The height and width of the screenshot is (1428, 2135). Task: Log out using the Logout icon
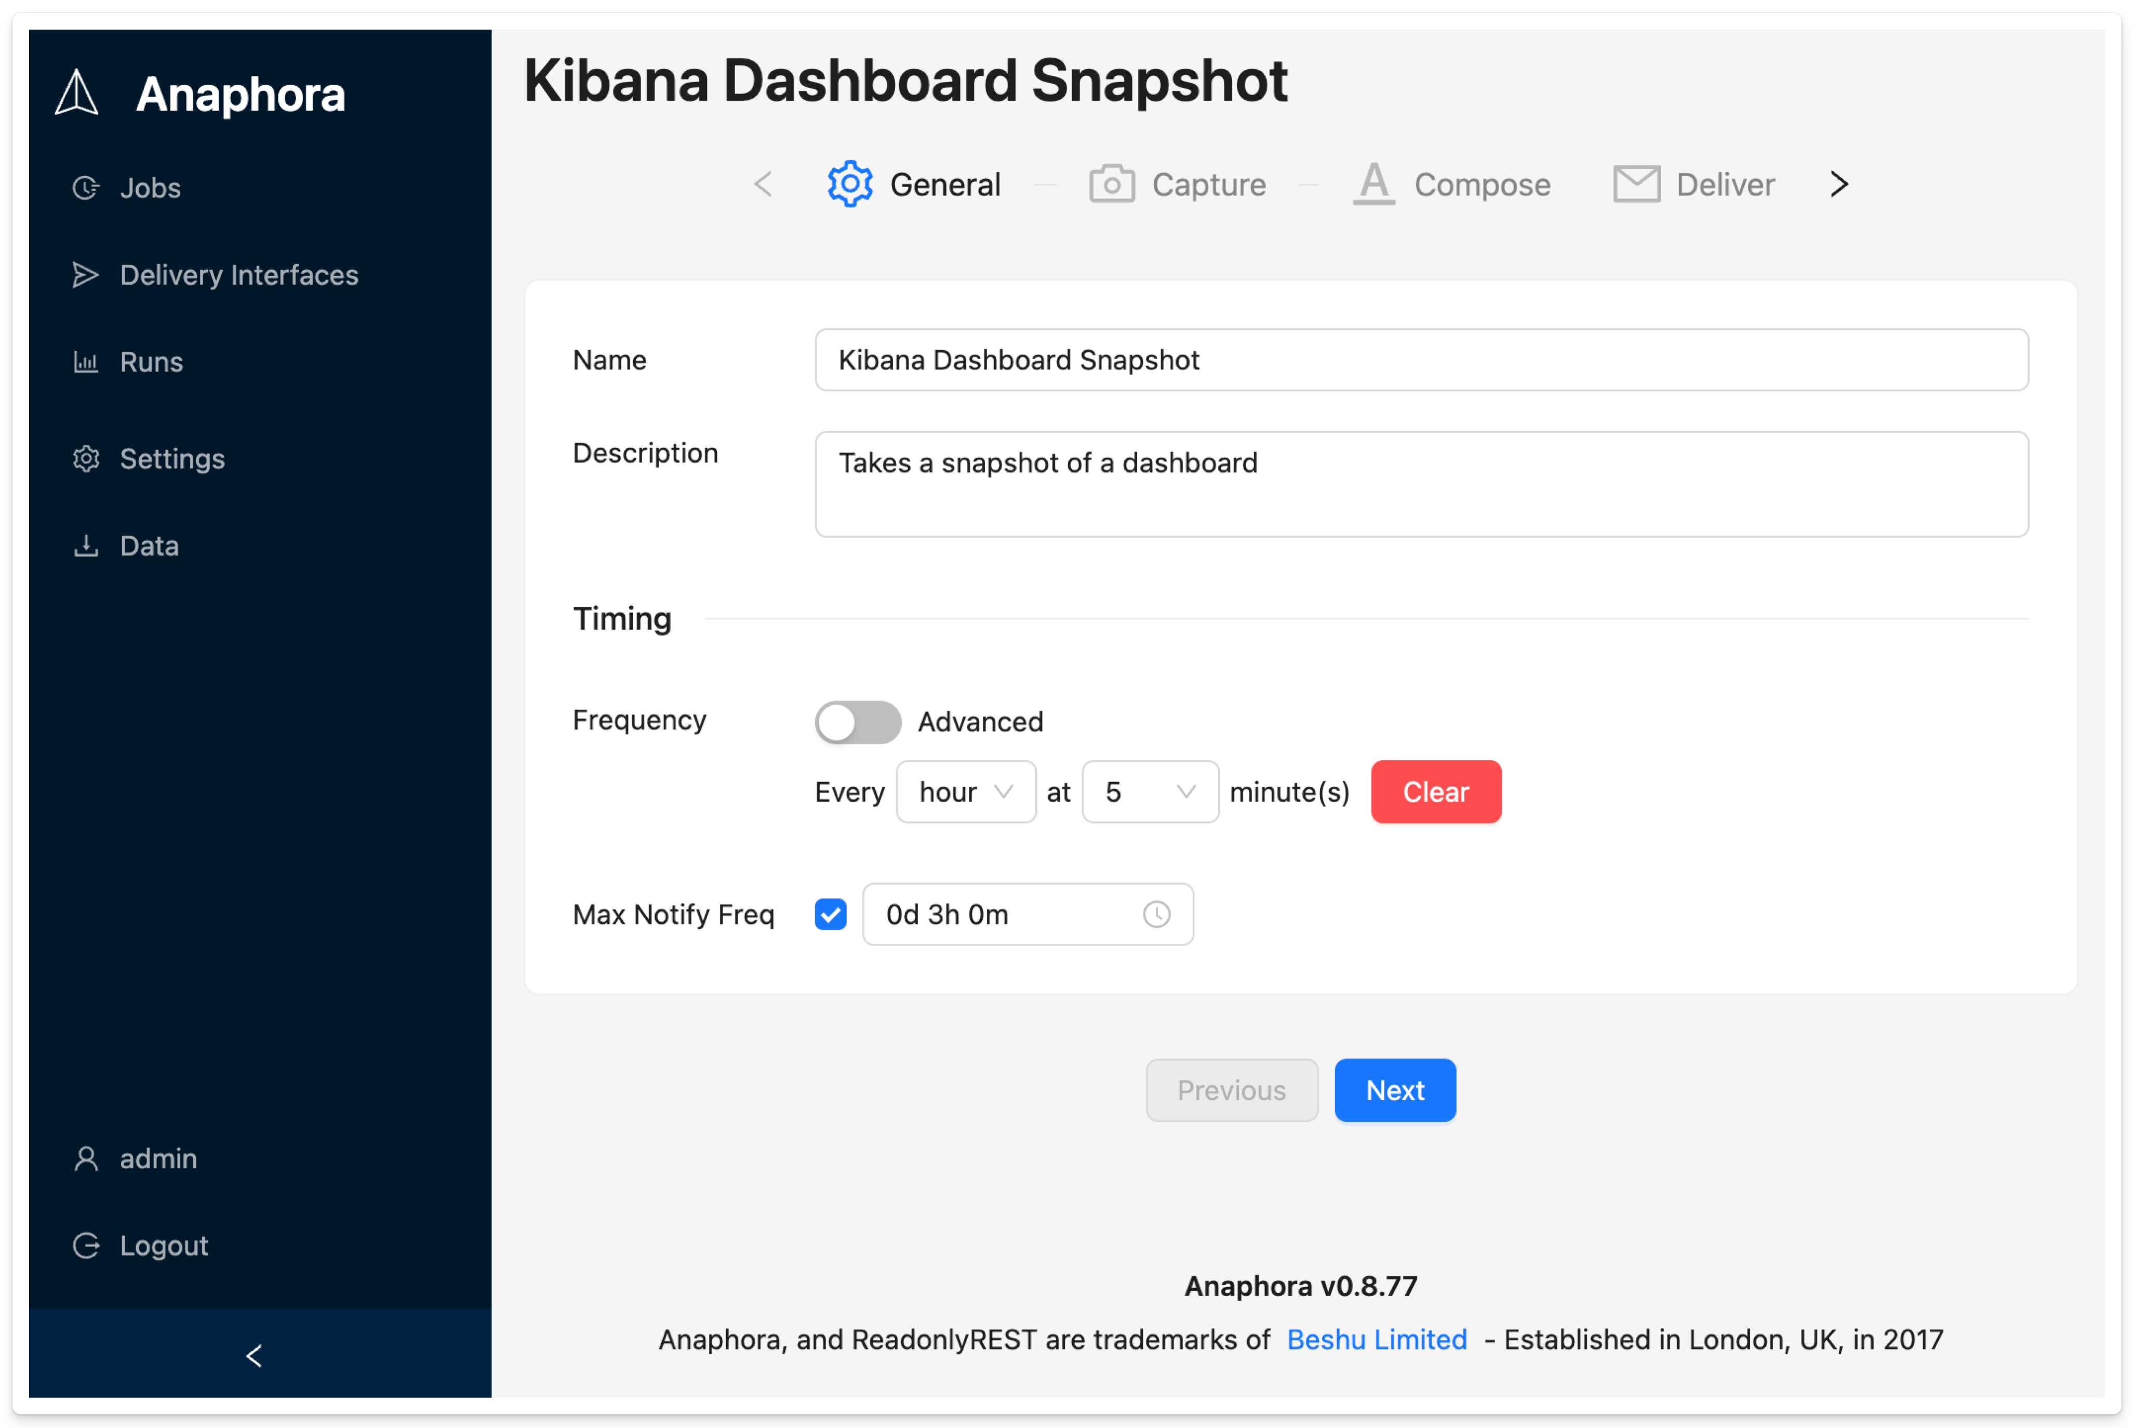point(87,1245)
